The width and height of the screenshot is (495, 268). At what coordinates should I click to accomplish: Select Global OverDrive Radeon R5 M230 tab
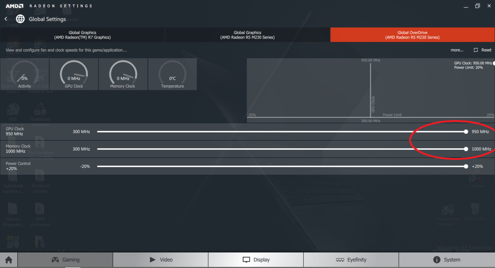(413, 35)
